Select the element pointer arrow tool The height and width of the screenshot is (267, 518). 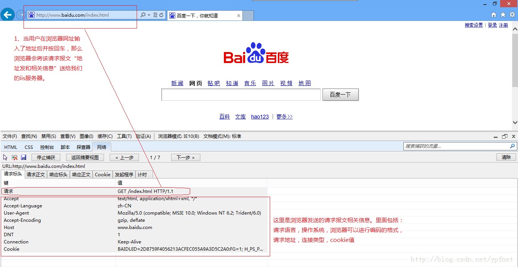(x=5, y=157)
